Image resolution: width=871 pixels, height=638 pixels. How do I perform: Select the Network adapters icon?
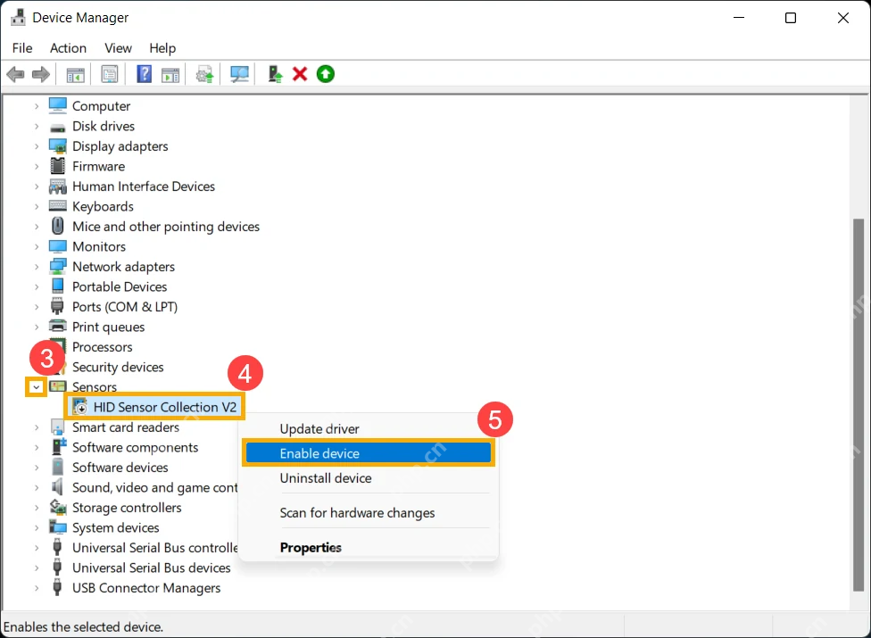58,267
